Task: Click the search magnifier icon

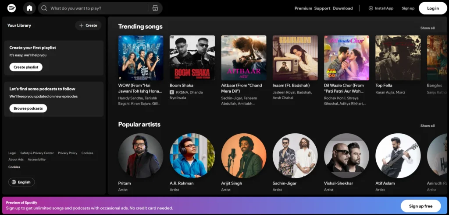Action: [44, 8]
